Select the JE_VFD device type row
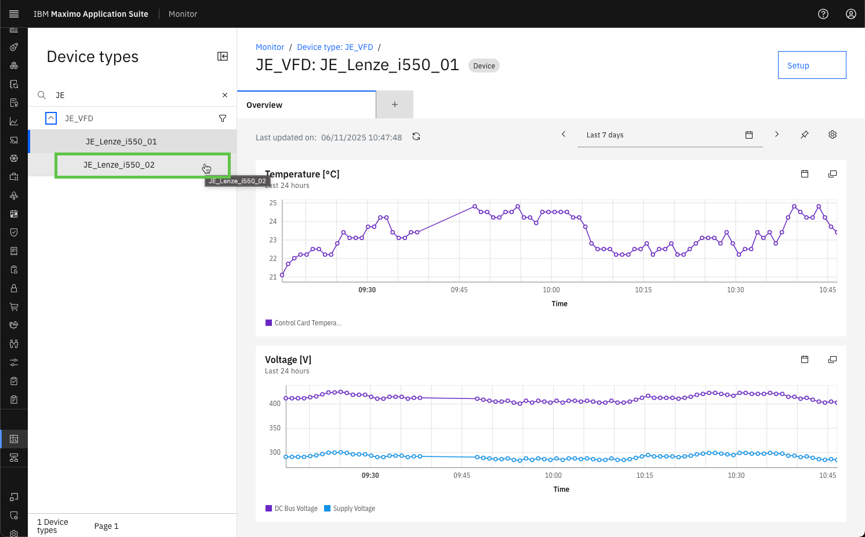 point(132,118)
